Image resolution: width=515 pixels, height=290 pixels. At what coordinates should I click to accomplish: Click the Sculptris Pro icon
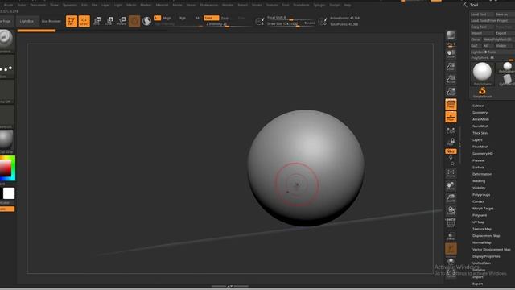tap(146, 21)
